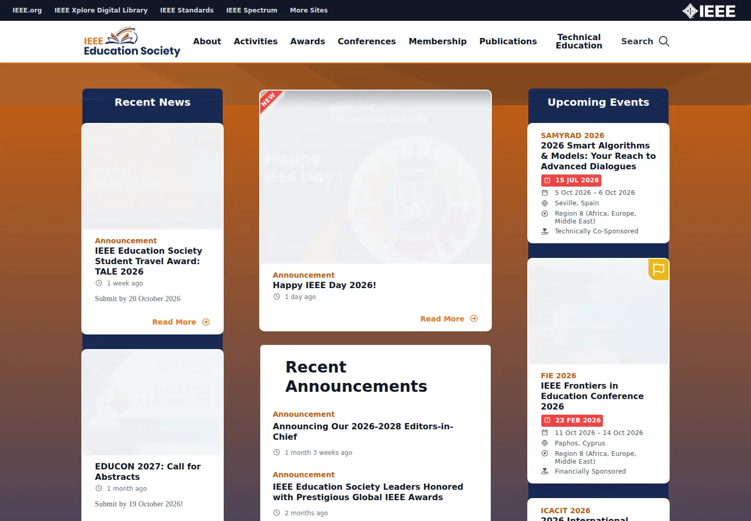Click the sponsor icon beside Financially Sponsored
The width and height of the screenshot is (751, 521).
point(544,471)
